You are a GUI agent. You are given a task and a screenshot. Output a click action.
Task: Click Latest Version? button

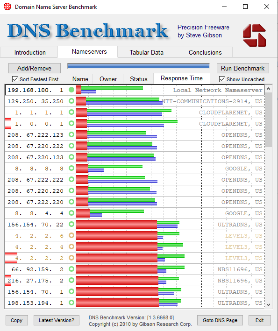[x=57, y=320]
